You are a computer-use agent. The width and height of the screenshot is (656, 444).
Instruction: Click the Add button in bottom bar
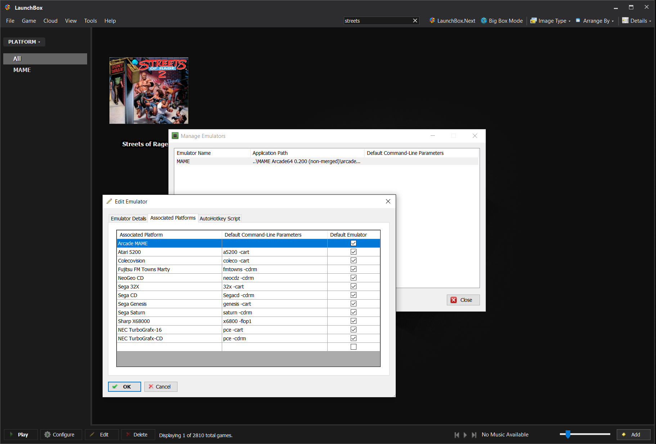(634, 435)
